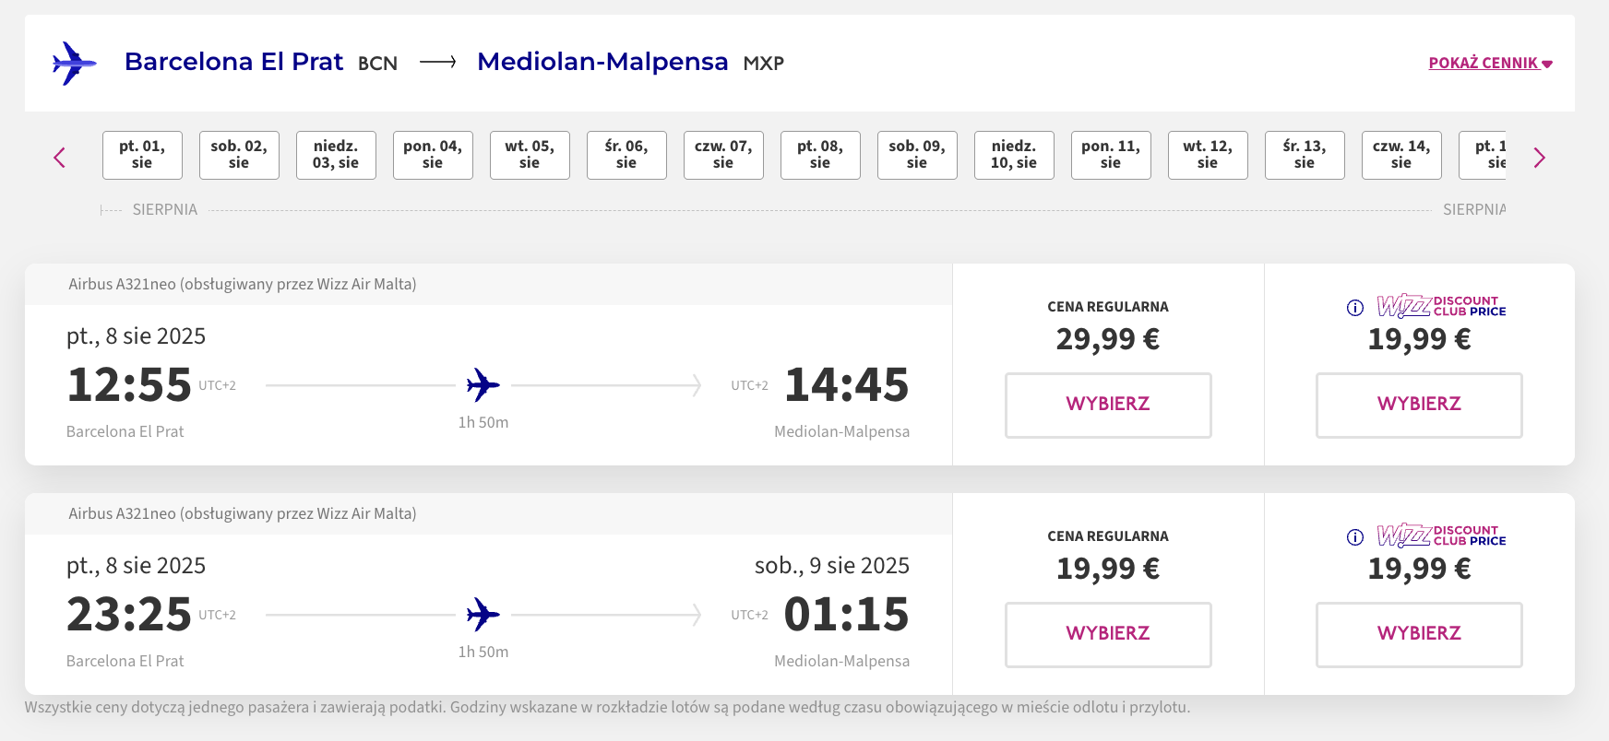Choose regular price WYBIERZ for 23:25 flight

(1108, 634)
